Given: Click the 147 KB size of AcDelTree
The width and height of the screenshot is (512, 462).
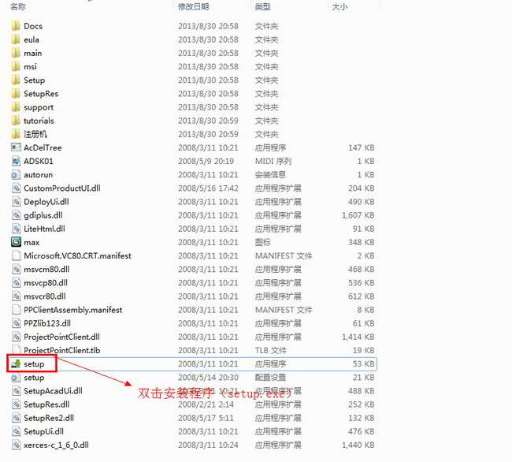Looking at the screenshot, I should click(x=361, y=147).
